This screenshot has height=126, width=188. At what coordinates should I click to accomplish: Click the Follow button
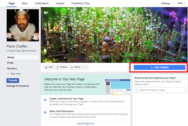62,67
